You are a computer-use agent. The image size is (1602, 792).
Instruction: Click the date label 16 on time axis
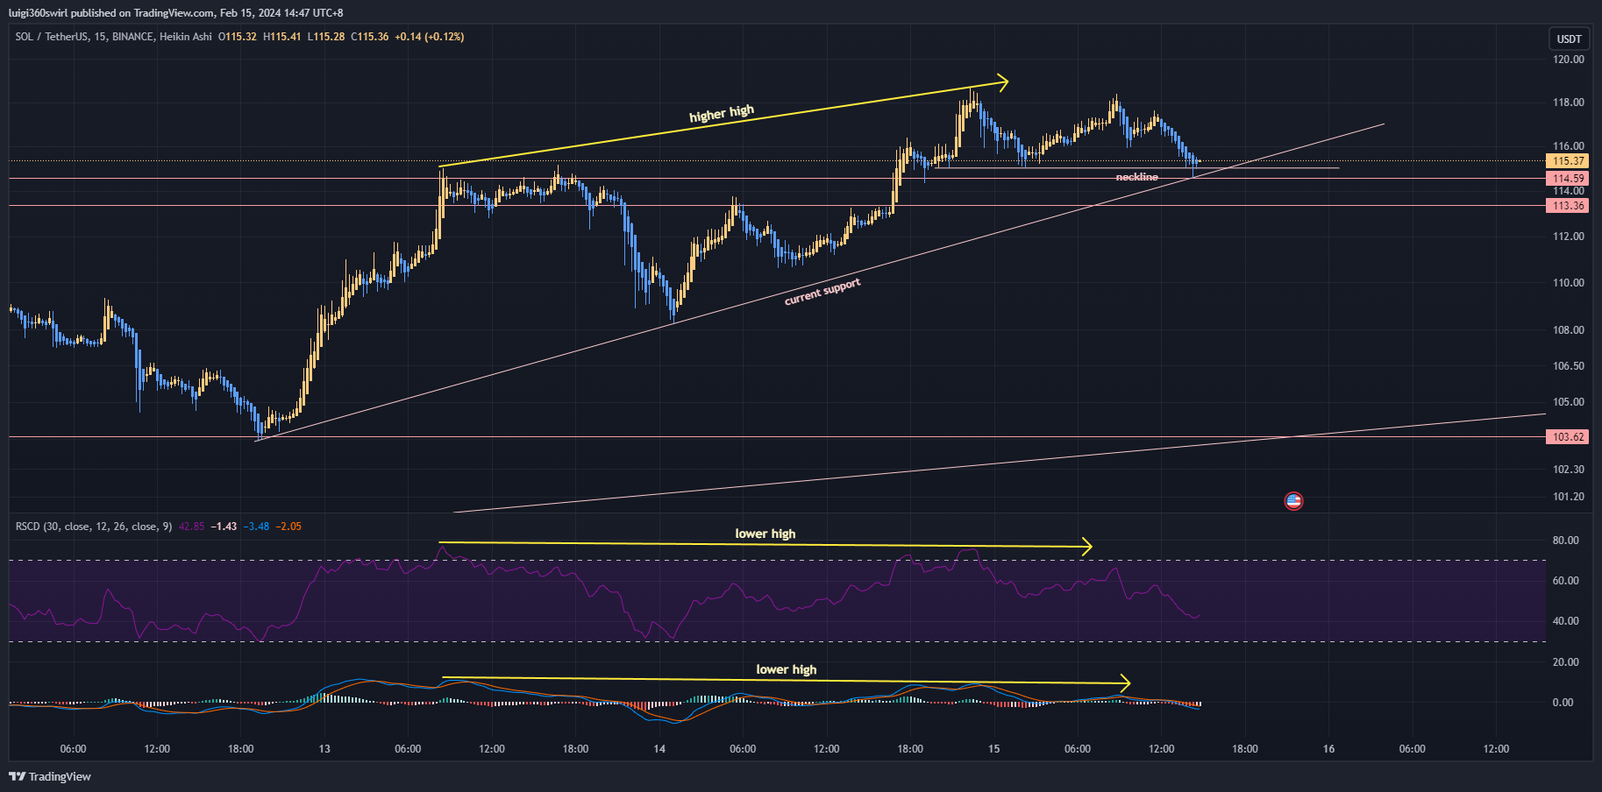(1328, 749)
